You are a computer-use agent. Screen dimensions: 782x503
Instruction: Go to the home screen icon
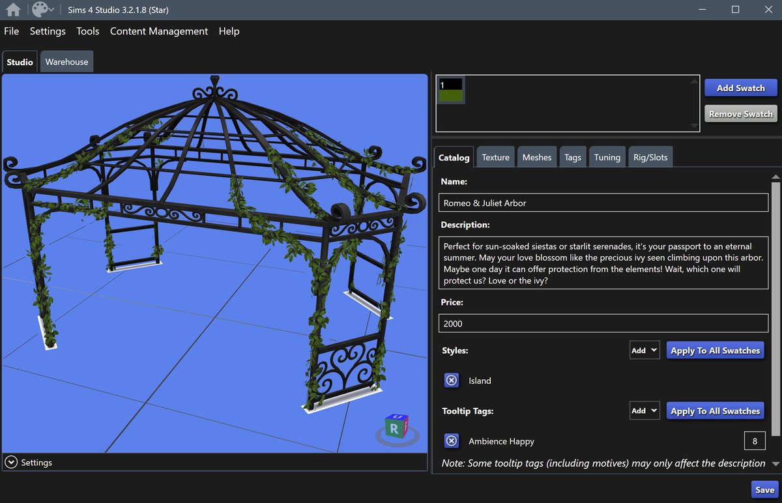(13, 10)
